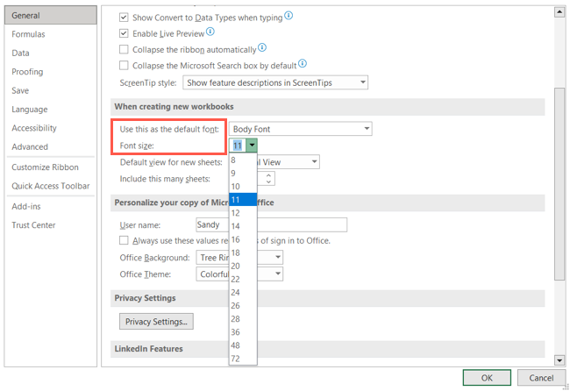Click scrollbar down arrow at bottom
This screenshot has height=391, width=570.
[559, 359]
